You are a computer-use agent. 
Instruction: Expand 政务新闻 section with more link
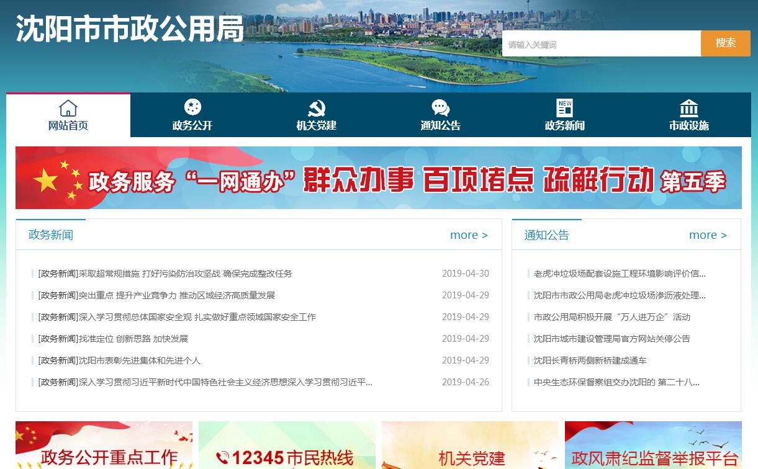click(x=469, y=235)
